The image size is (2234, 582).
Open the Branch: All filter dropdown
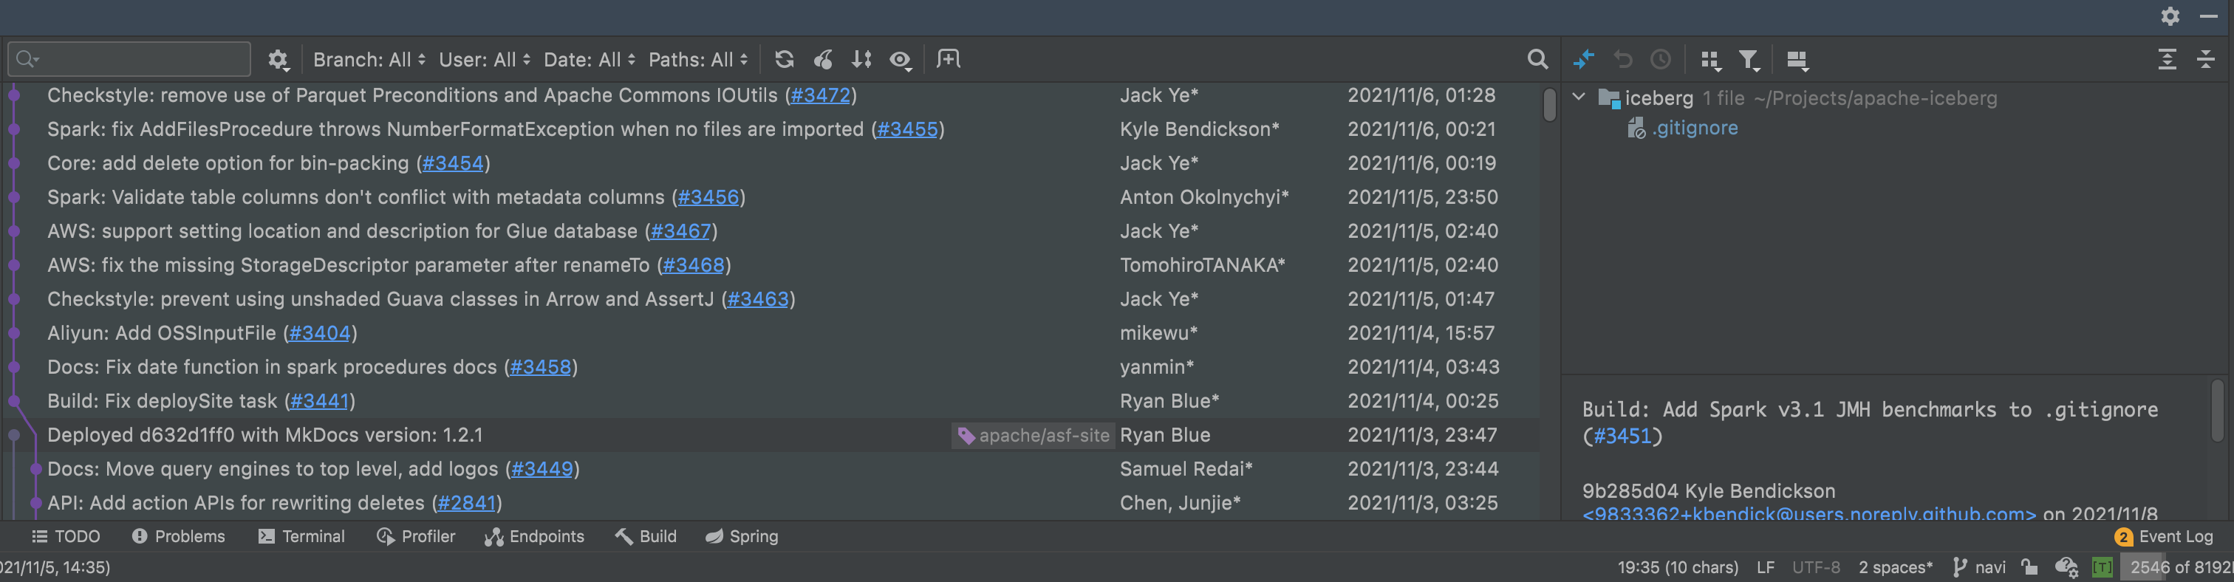(369, 60)
